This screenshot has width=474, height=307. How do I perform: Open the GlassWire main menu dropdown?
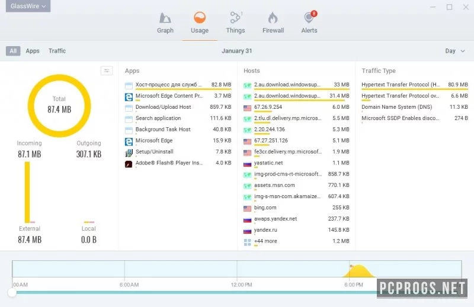click(x=28, y=6)
